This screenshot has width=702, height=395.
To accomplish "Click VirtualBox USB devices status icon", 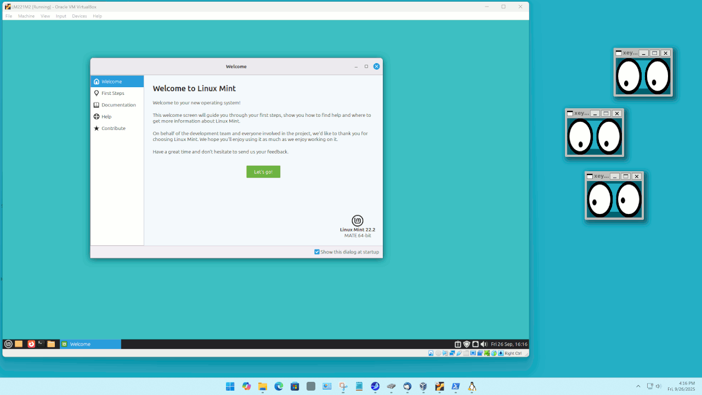I will (460, 353).
